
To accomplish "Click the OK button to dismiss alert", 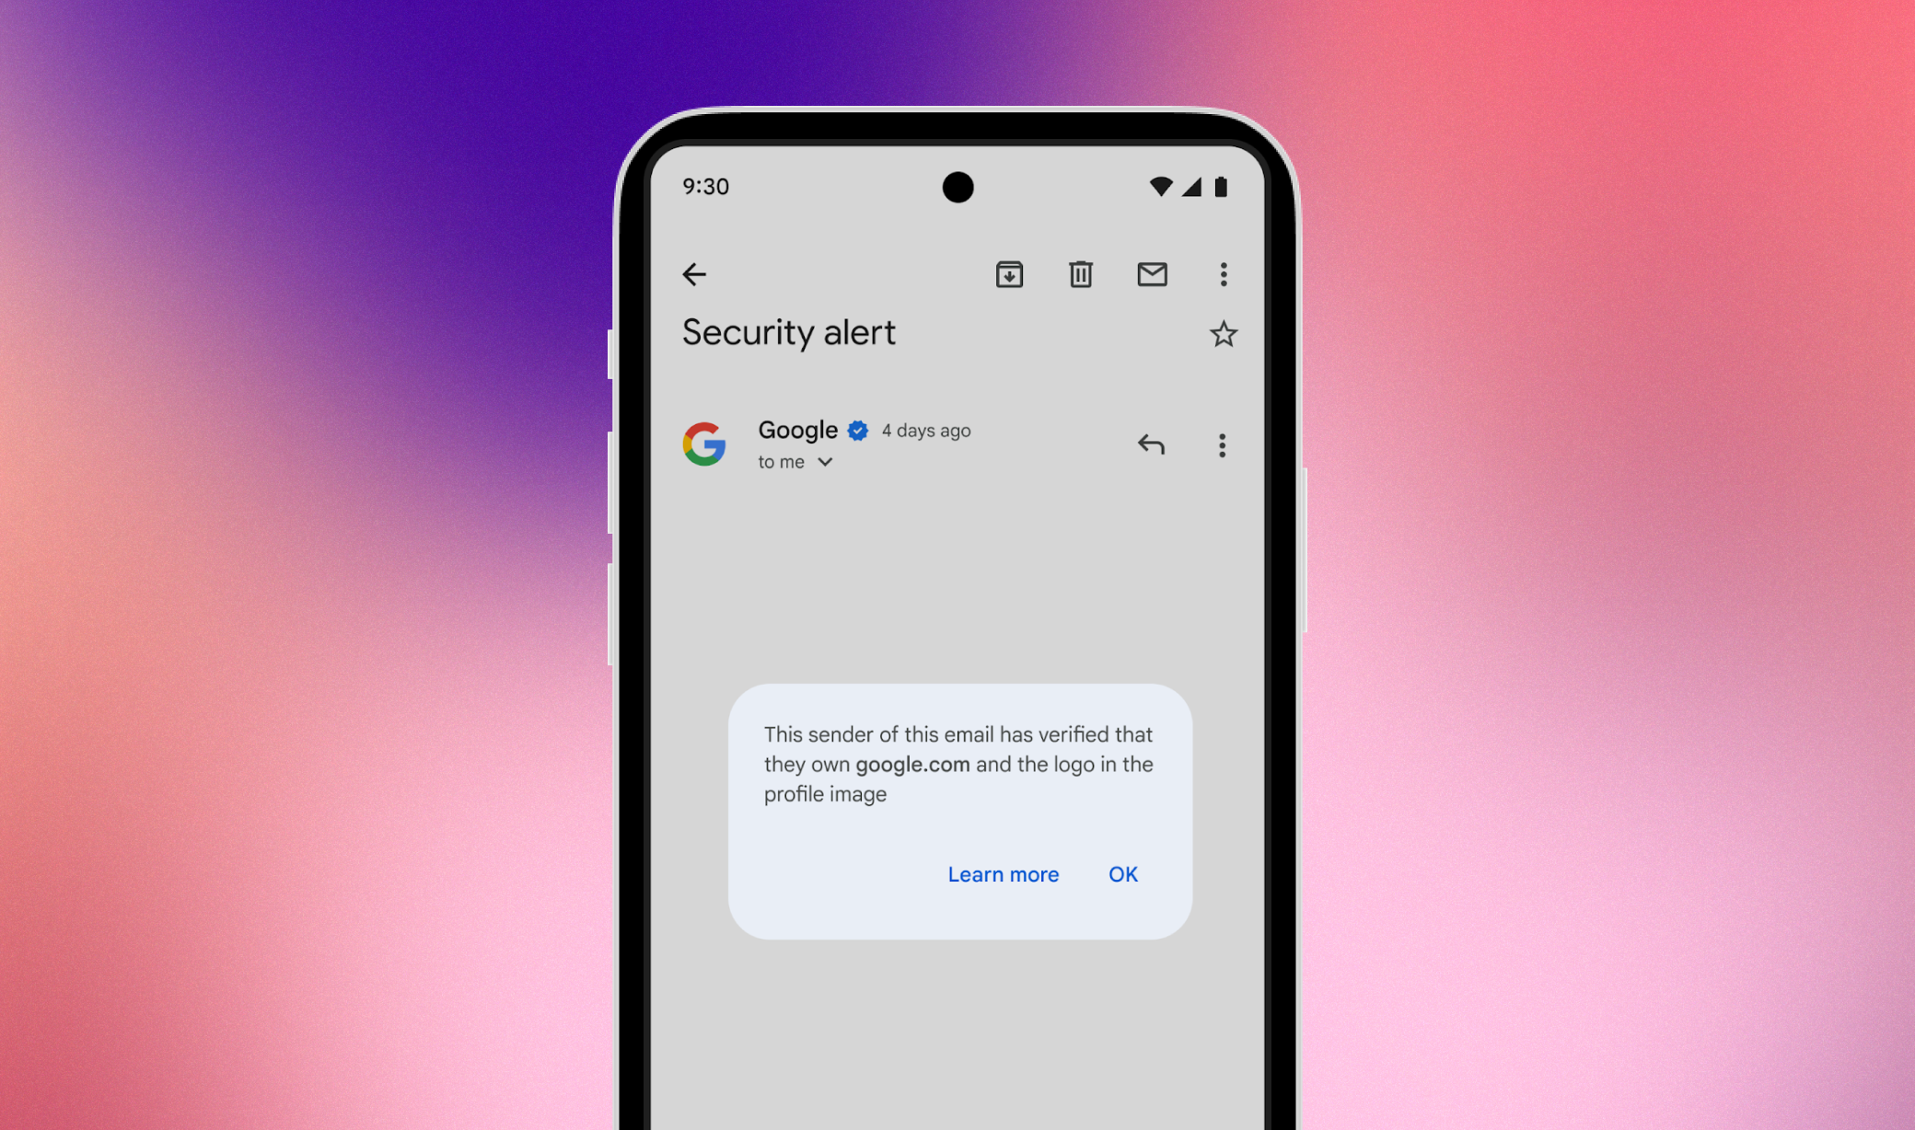I will point(1124,874).
